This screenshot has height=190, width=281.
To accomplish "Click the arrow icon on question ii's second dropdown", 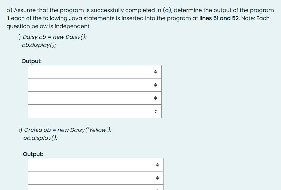I will pyautogui.click(x=157, y=177).
